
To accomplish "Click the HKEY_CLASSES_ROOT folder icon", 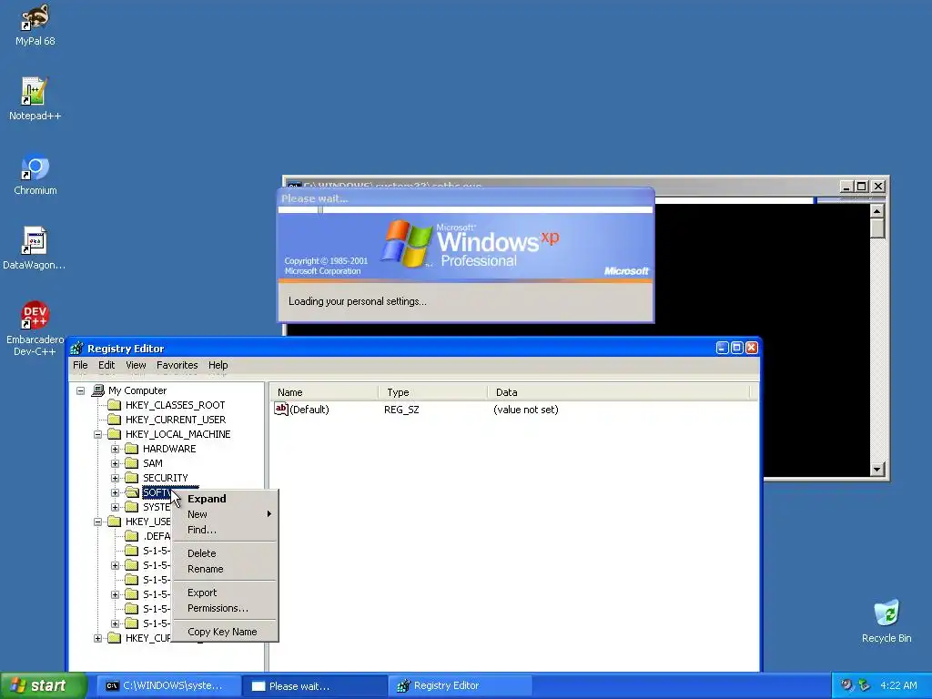I will click(x=114, y=405).
